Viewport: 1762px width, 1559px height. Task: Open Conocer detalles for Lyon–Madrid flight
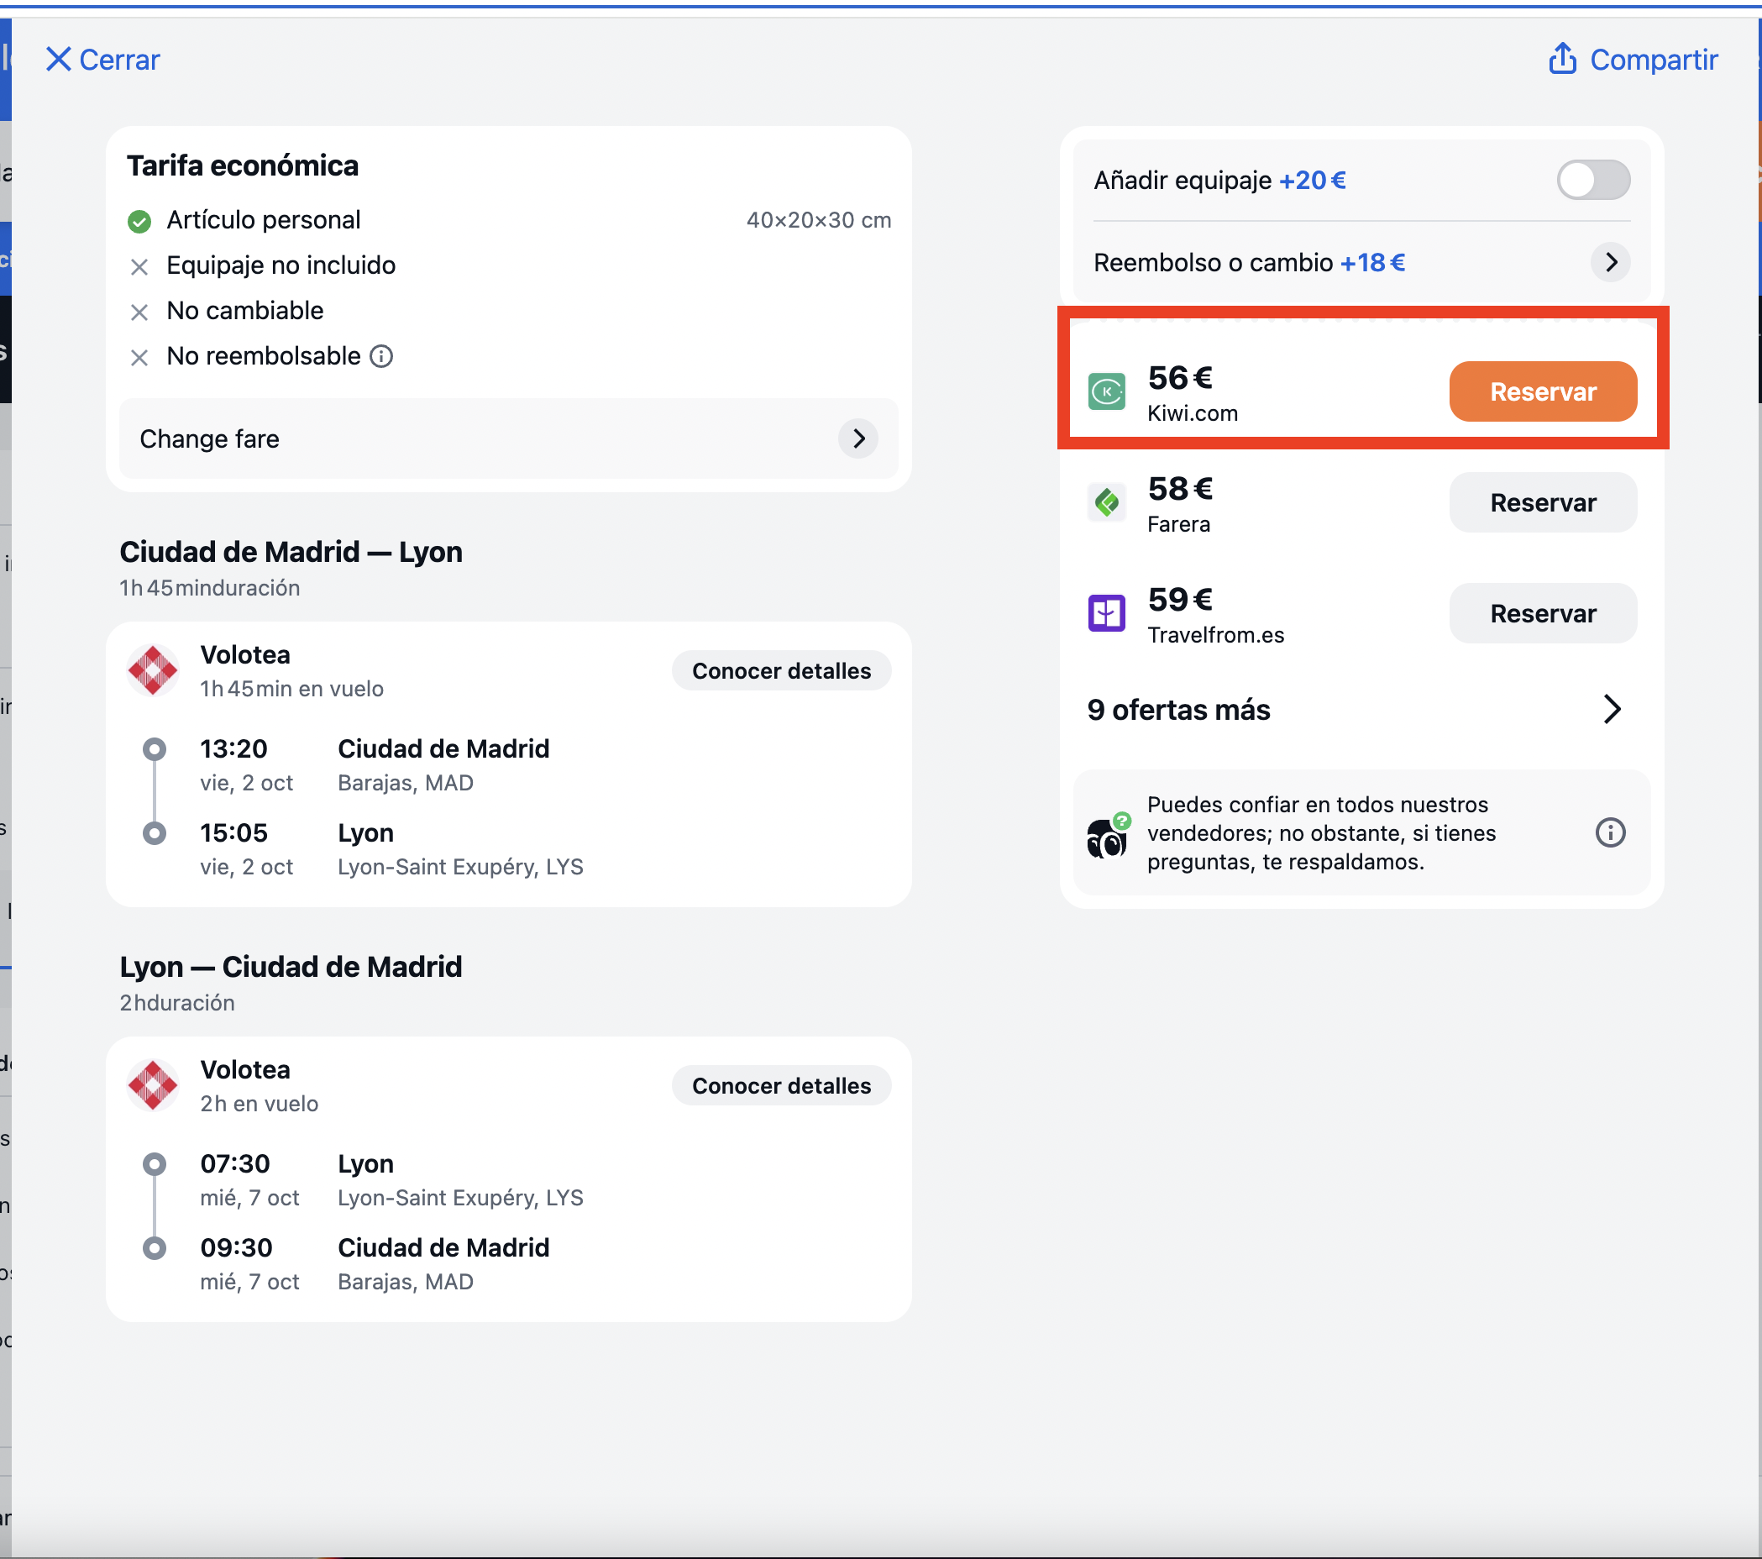[781, 1085]
